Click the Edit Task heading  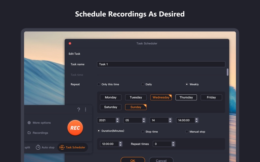coord(74,54)
